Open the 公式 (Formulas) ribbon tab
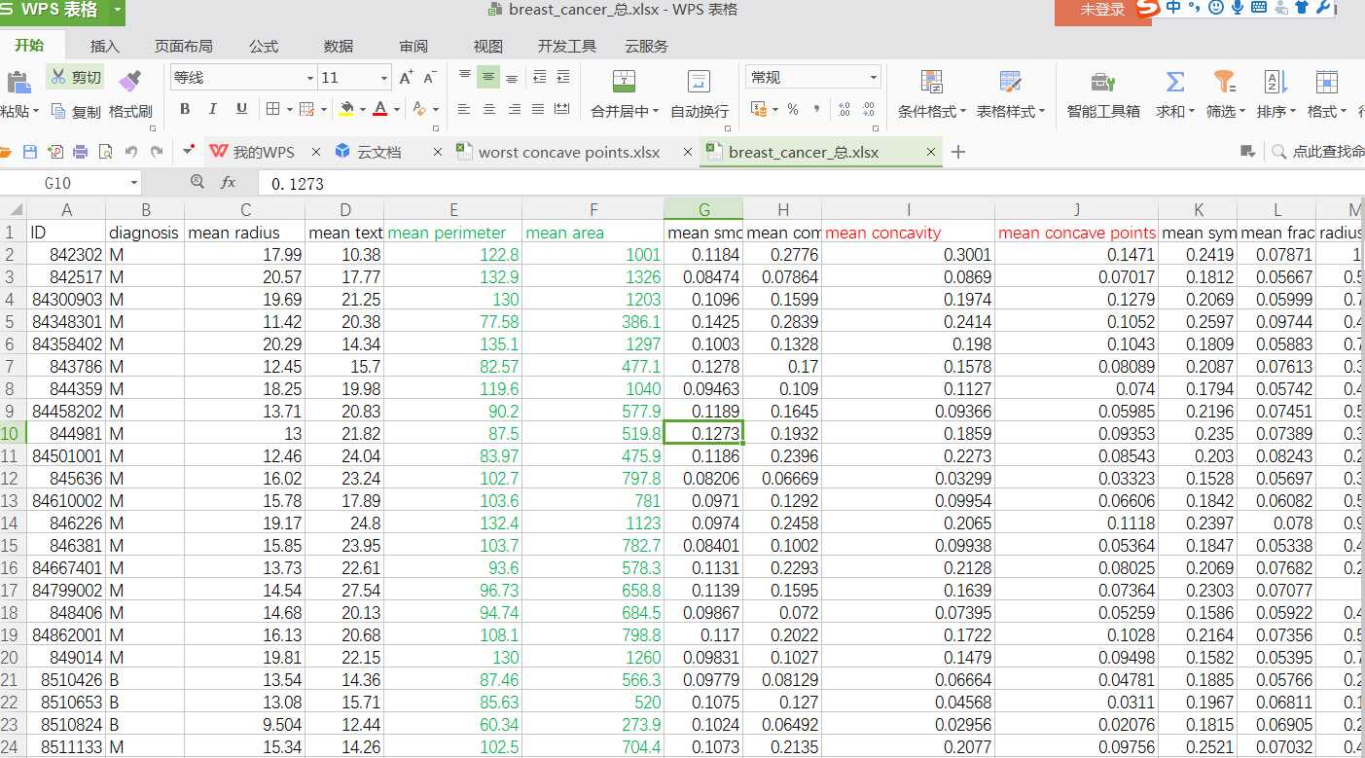 click(x=263, y=46)
